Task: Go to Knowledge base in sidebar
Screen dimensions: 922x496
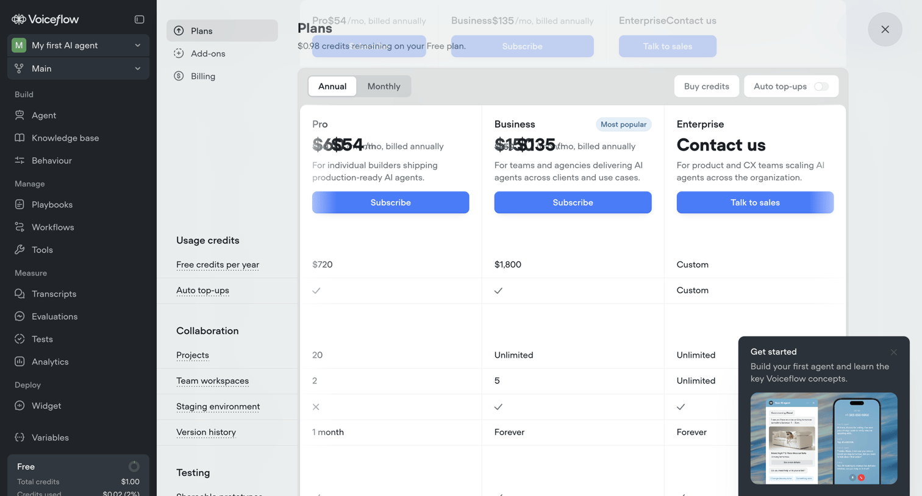Action: tap(78, 138)
